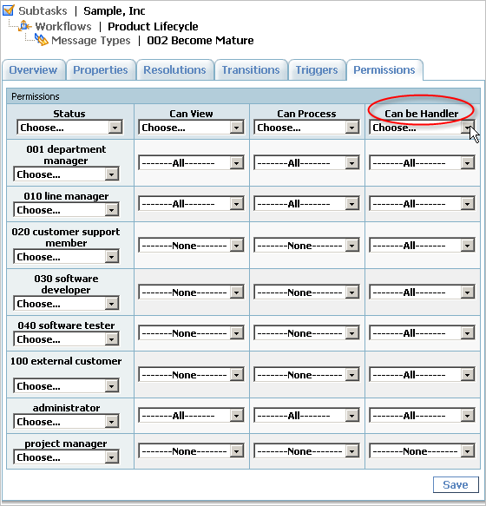Expand the Can View header Choose dropdown
This screenshot has height=506, width=486.
(x=192, y=128)
